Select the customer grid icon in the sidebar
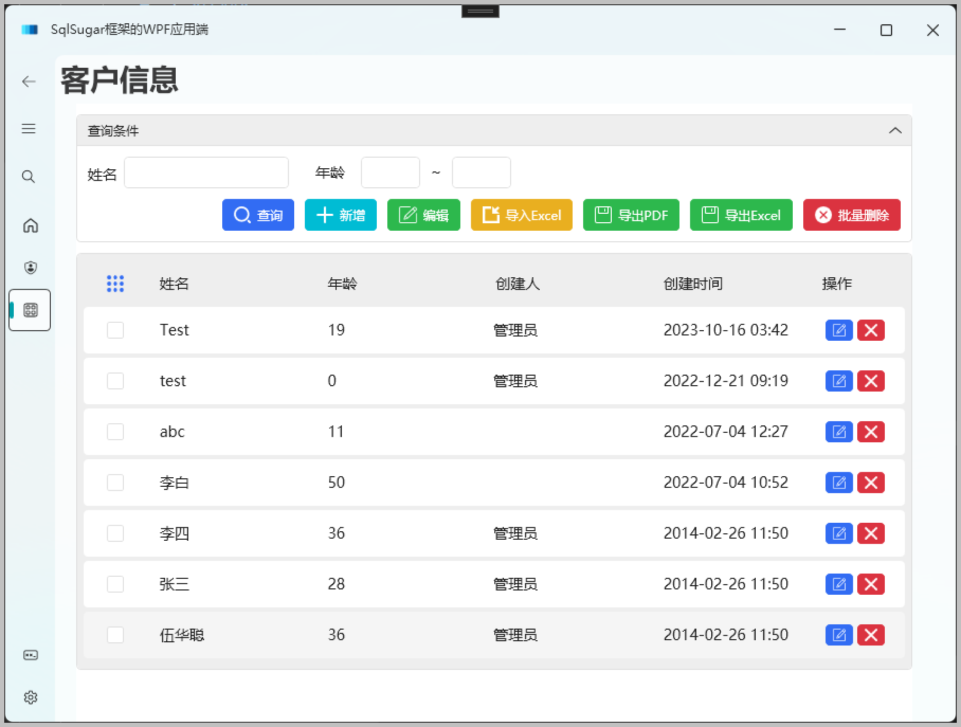Screen dimensions: 961x727 (x=30, y=310)
